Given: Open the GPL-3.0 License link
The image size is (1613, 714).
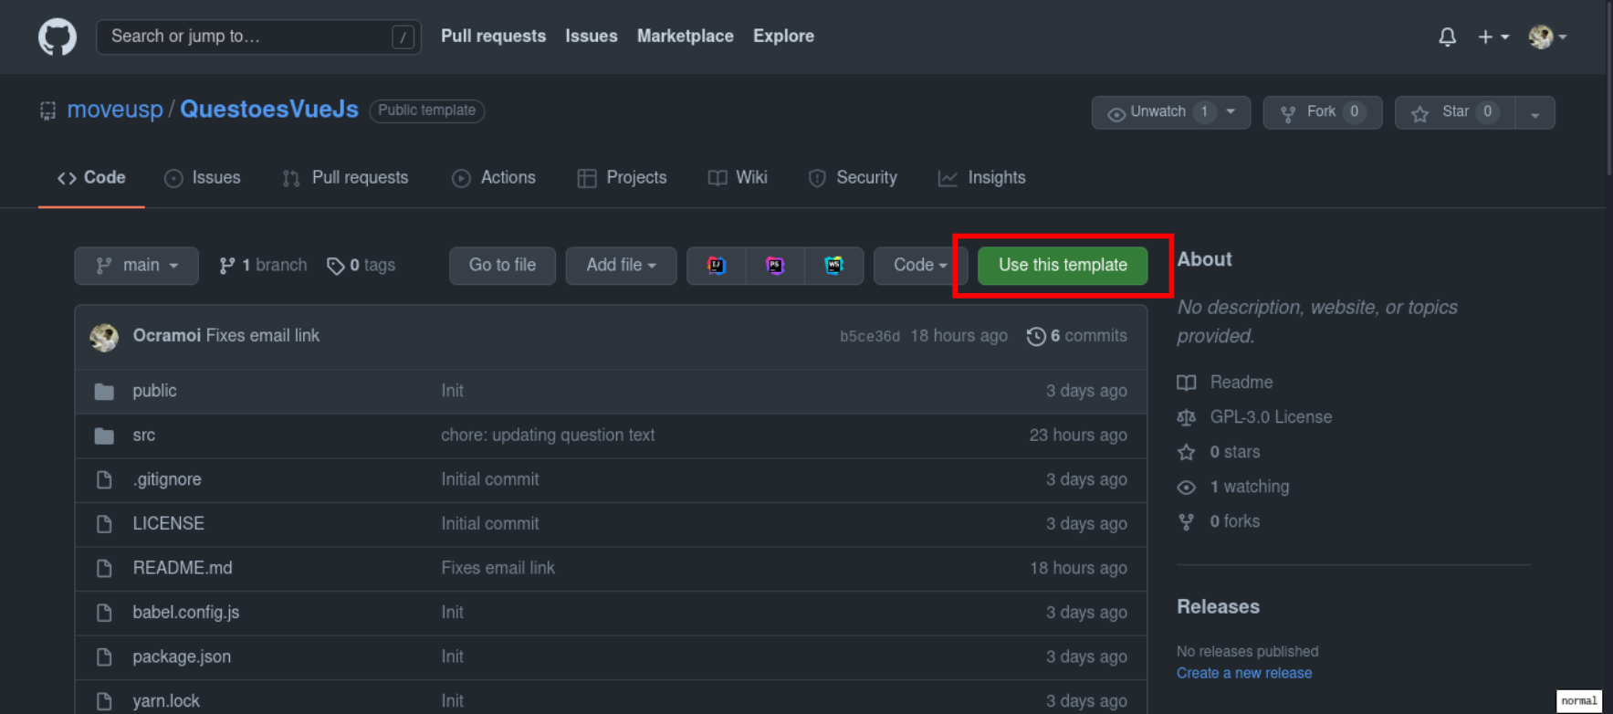Looking at the screenshot, I should (1255, 417).
